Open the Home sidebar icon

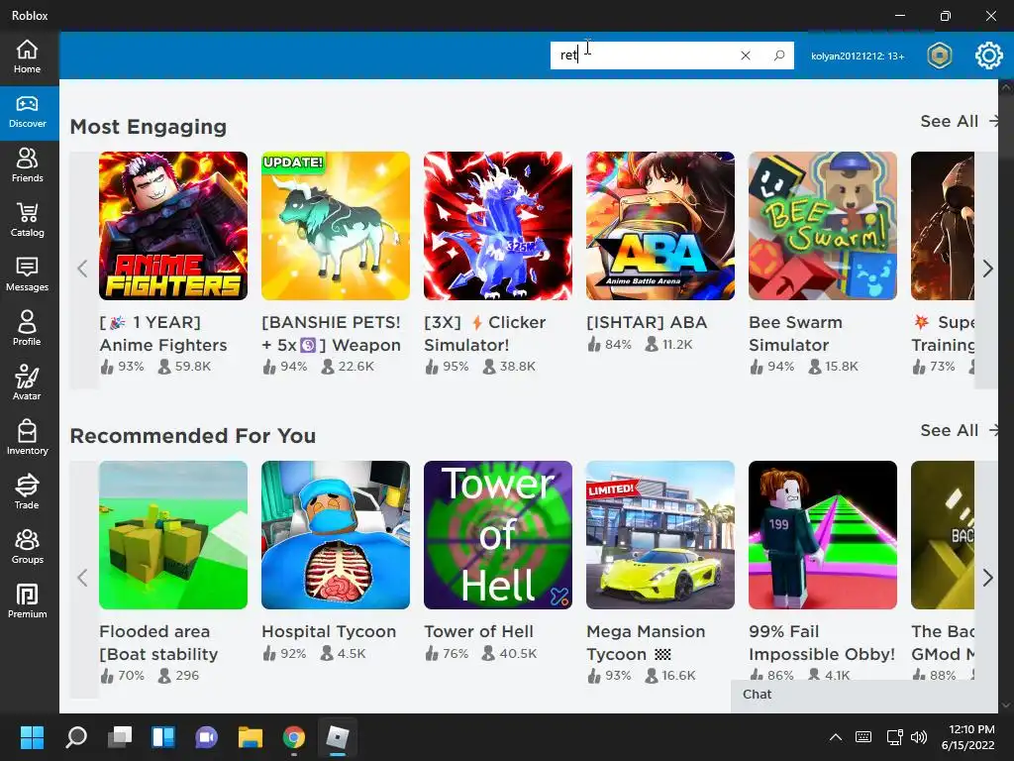[x=27, y=56]
